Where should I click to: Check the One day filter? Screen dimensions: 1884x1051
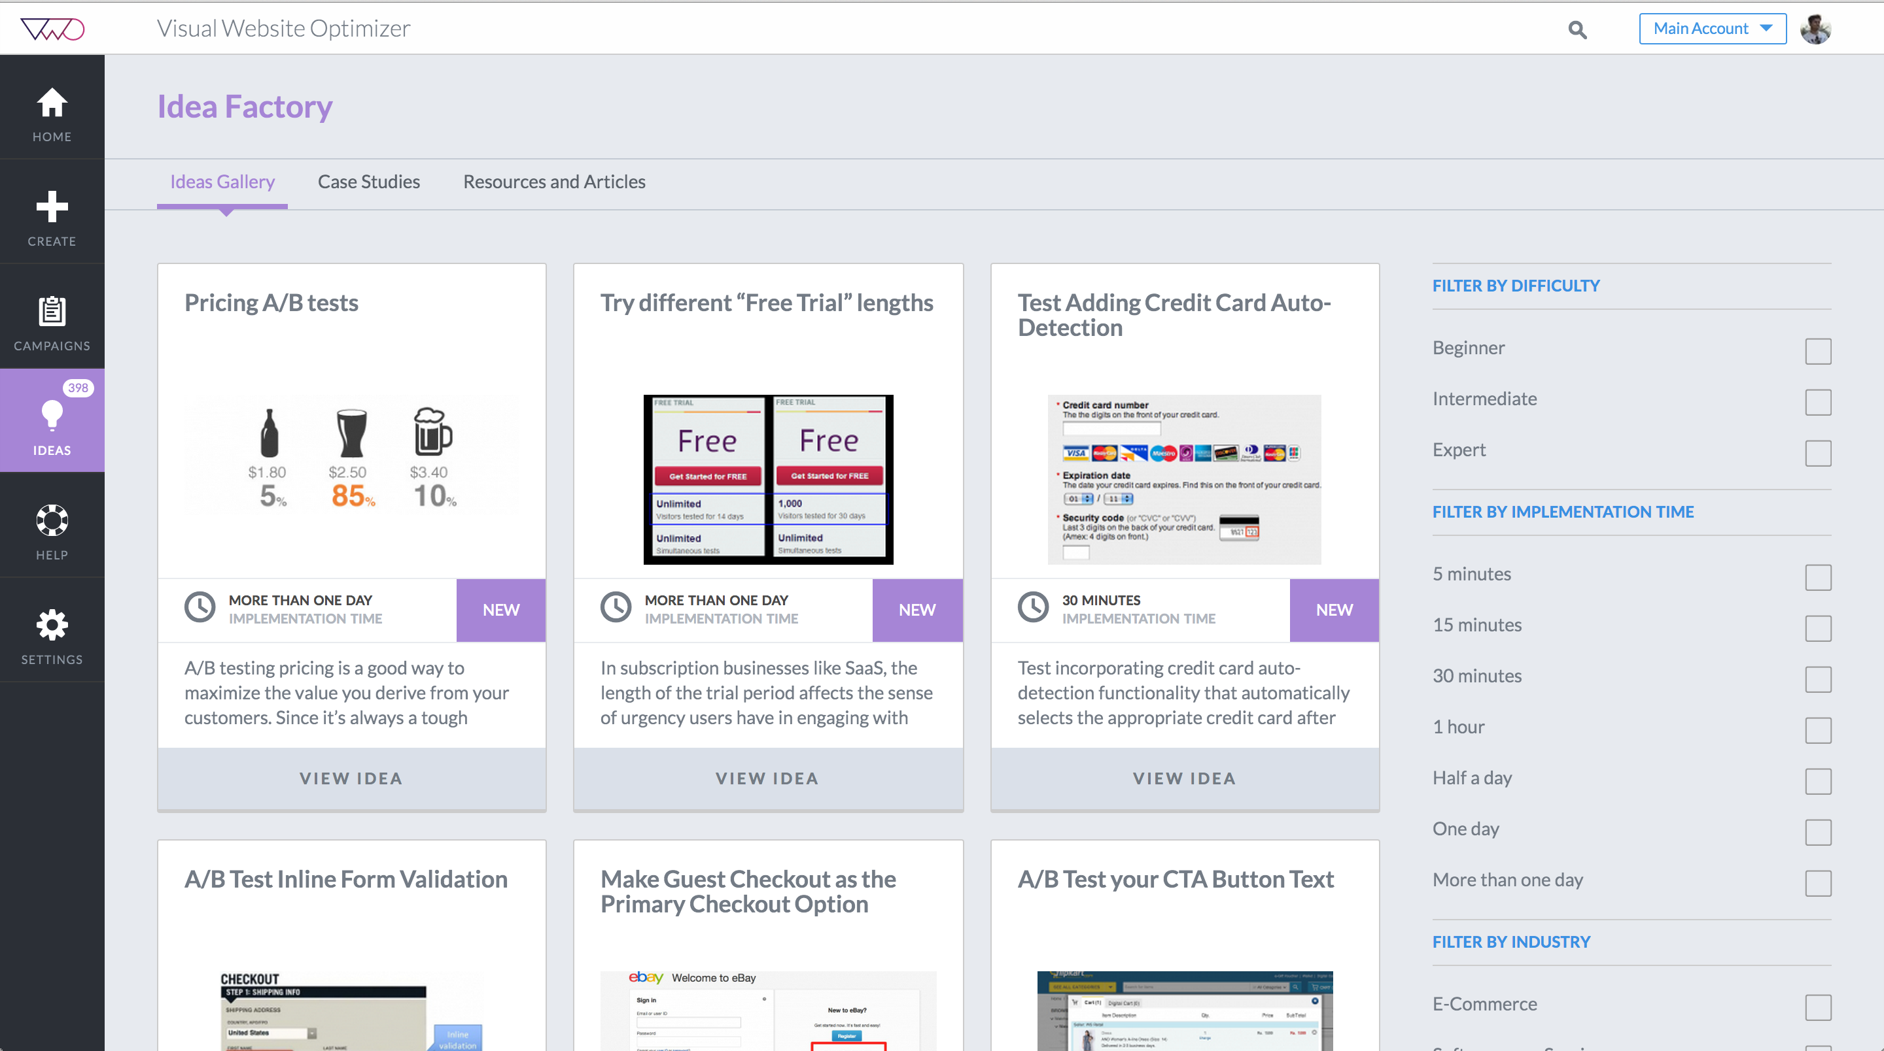pos(1817,833)
